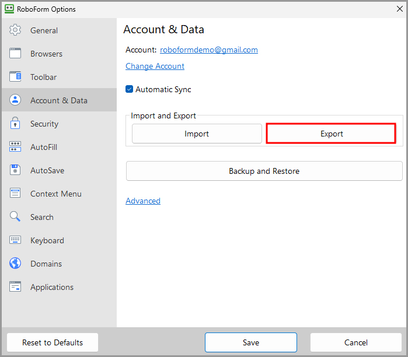Click the AutoFill form icon

15,146
